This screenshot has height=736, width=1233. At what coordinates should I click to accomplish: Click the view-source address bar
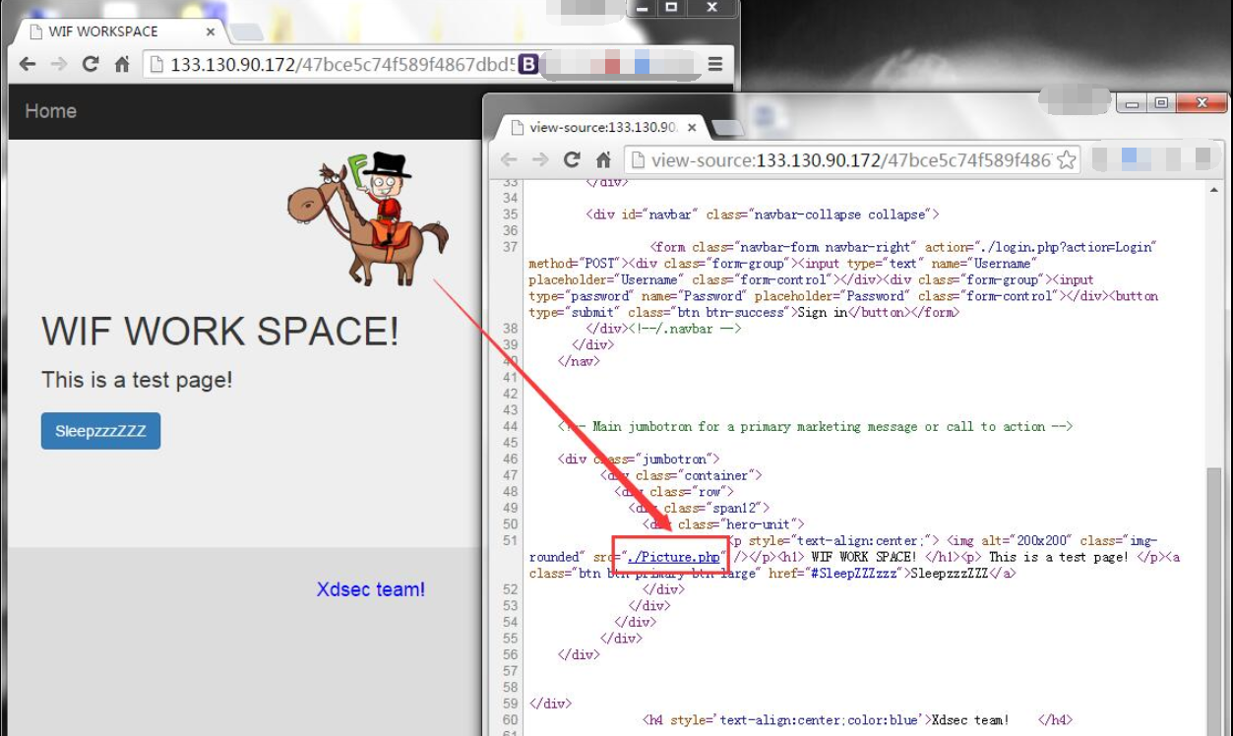(846, 160)
